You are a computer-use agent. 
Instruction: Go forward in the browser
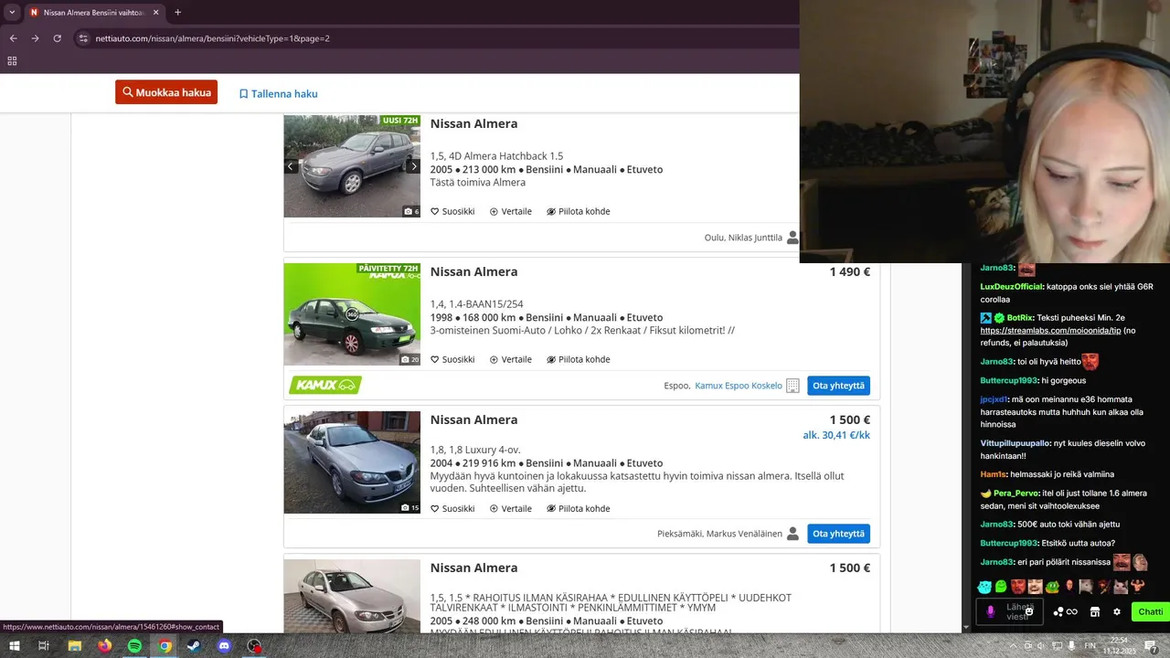[x=35, y=38]
